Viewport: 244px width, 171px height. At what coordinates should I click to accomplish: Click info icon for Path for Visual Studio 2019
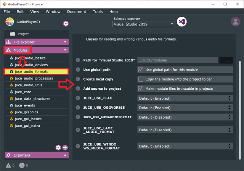[x=78, y=60]
